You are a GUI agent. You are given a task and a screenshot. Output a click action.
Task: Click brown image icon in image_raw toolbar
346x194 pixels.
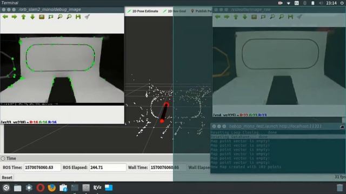coord(254,17)
